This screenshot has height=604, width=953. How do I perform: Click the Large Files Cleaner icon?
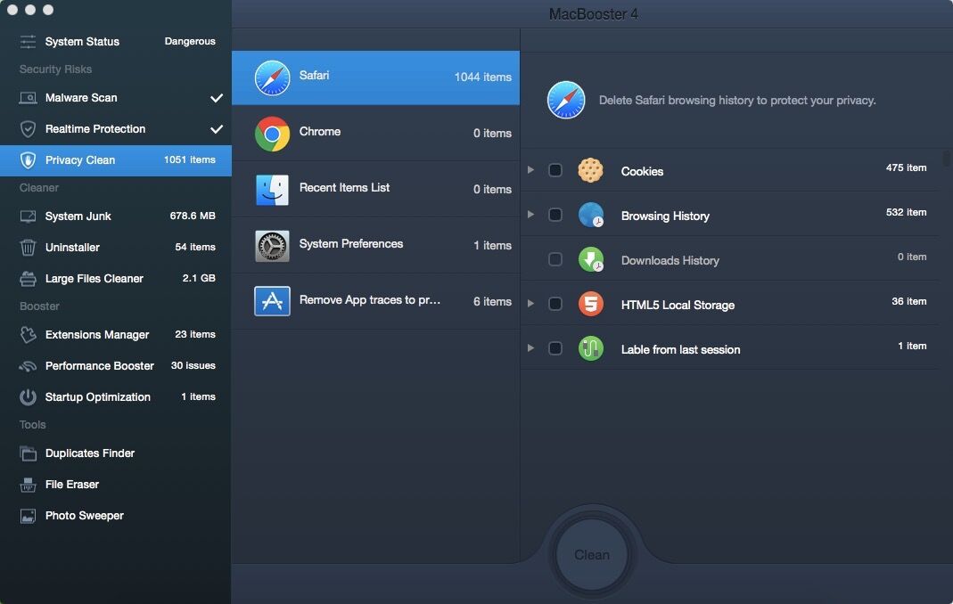(x=28, y=279)
